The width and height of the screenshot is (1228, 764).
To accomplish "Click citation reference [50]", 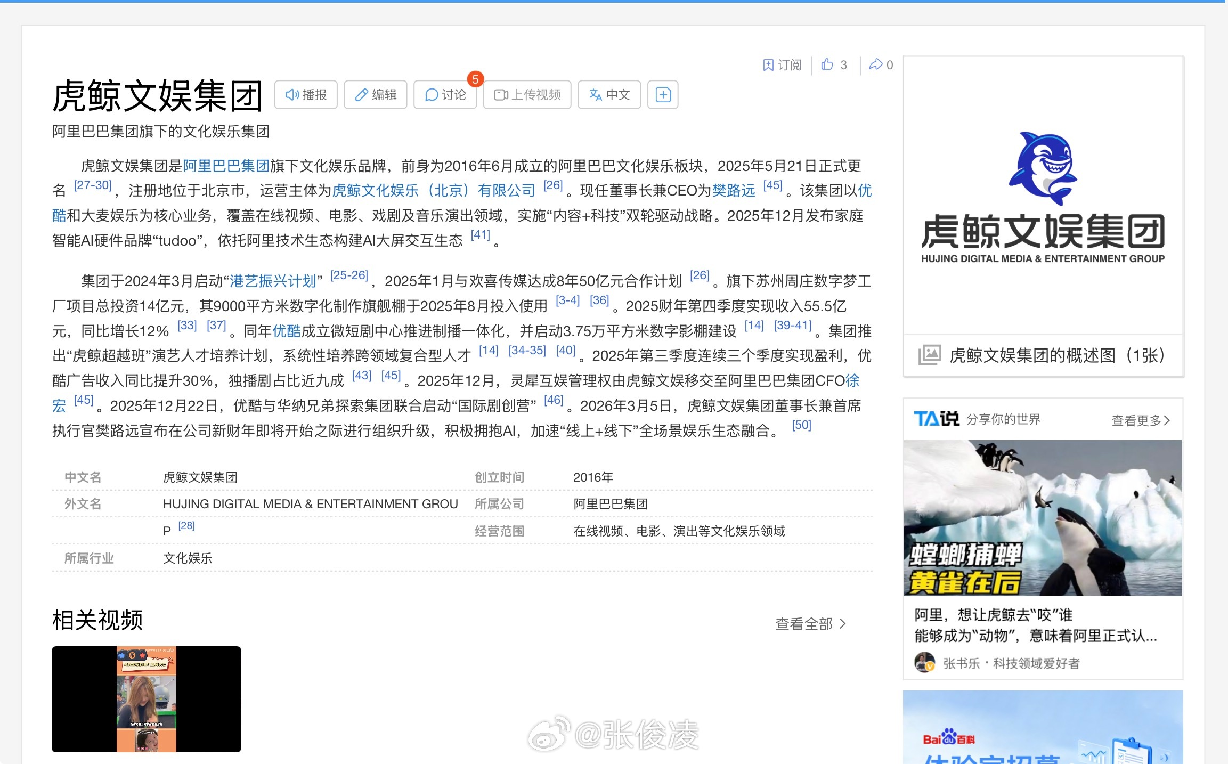I will tap(801, 425).
